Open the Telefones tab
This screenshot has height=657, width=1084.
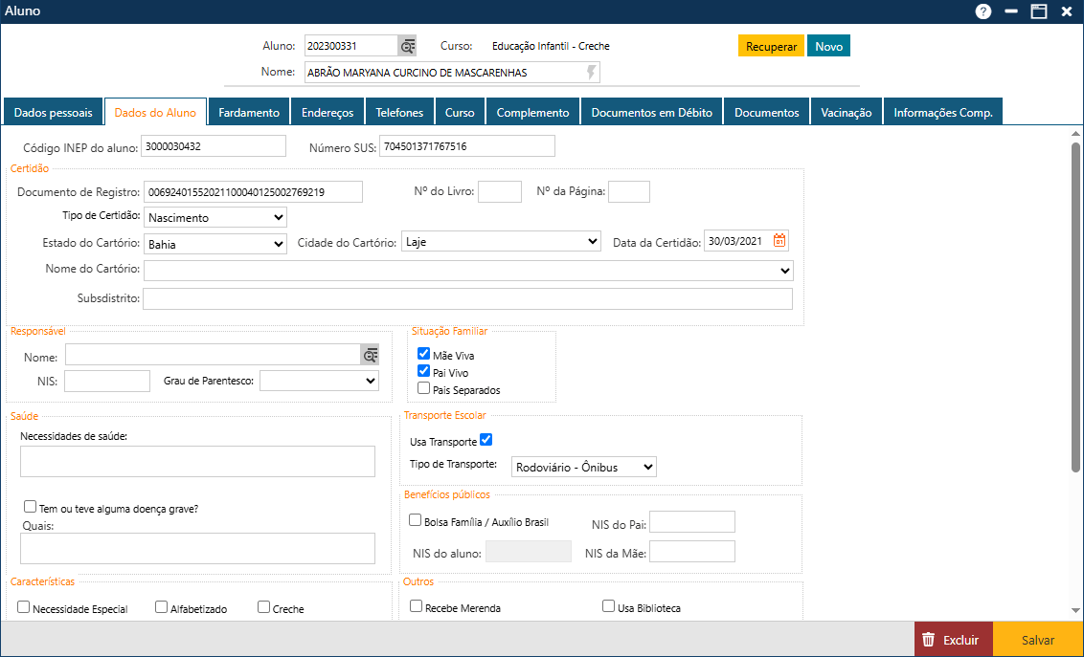click(x=399, y=113)
